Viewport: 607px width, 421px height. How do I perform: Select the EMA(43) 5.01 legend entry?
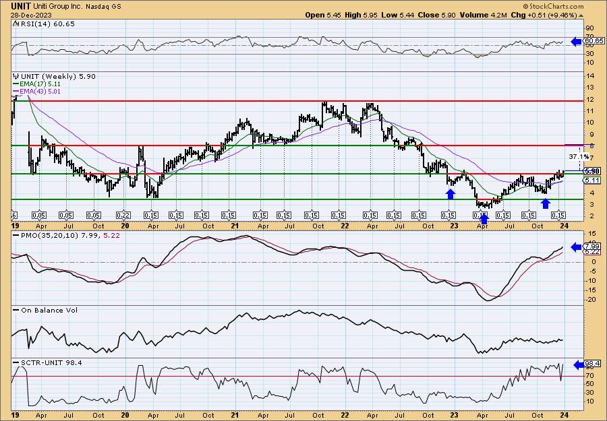coord(40,92)
